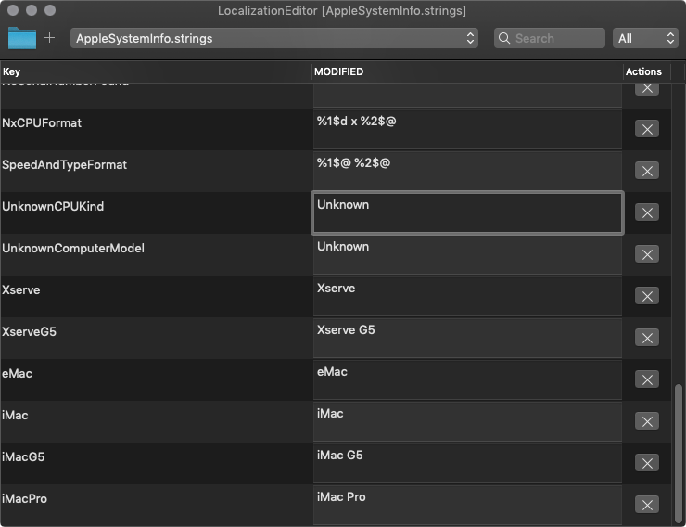Image resolution: width=686 pixels, height=527 pixels.
Task: Open the AppleSystemInfo.strings file dropdown
Action: (x=274, y=39)
